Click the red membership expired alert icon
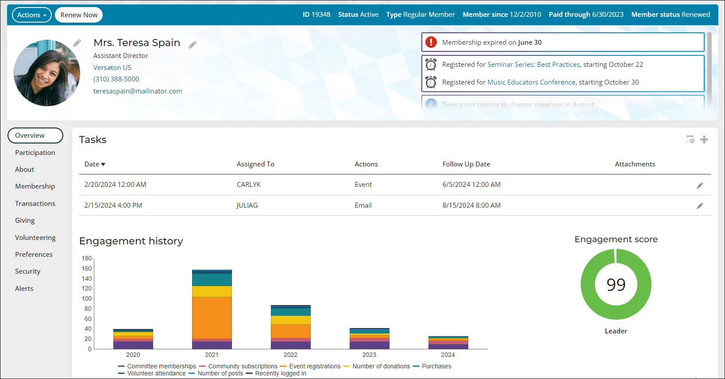Image resolution: width=725 pixels, height=379 pixels. tap(431, 43)
